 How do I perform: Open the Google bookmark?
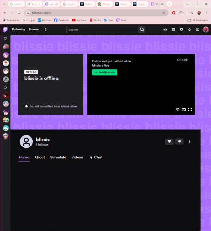coord(29,20)
